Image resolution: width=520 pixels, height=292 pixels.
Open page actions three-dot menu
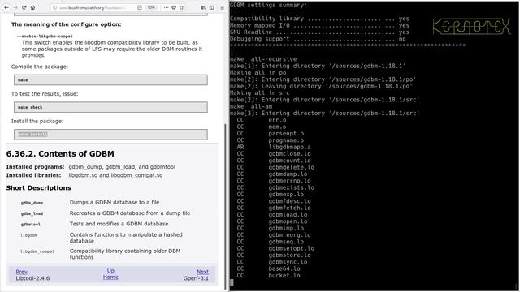coord(166,7)
